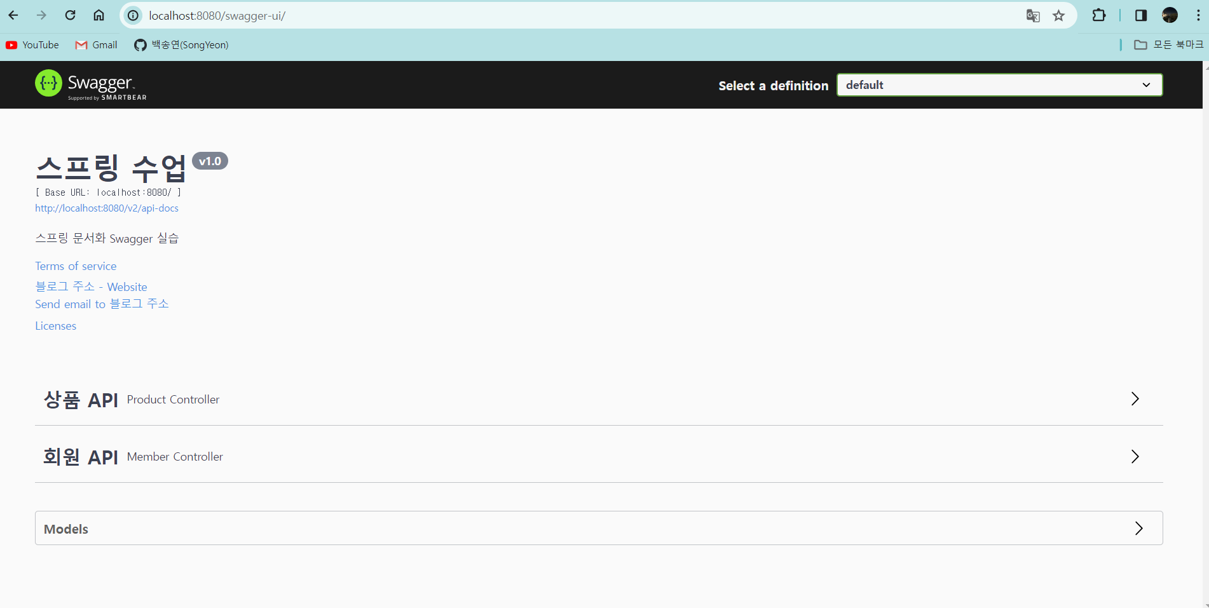This screenshot has width=1209, height=608.
Task: Reload the Swagger UI page
Action: [71, 15]
